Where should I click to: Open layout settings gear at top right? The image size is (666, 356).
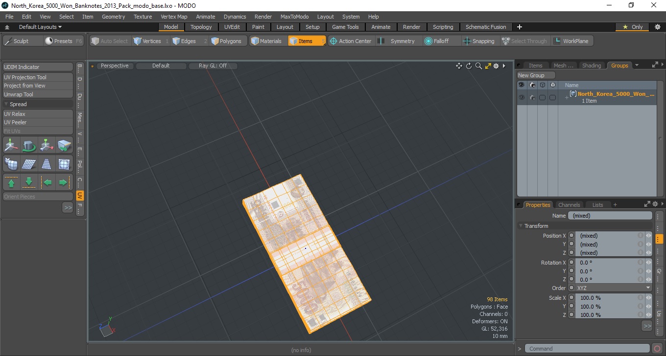[657, 27]
